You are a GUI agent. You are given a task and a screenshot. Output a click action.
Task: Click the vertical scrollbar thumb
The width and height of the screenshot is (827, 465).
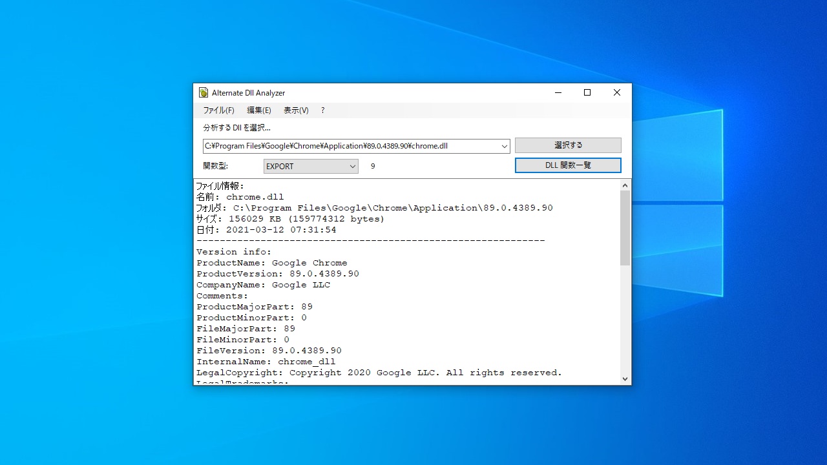(625, 228)
